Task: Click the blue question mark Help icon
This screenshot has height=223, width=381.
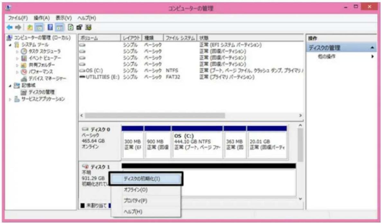Action: click(x=50, y=27)
